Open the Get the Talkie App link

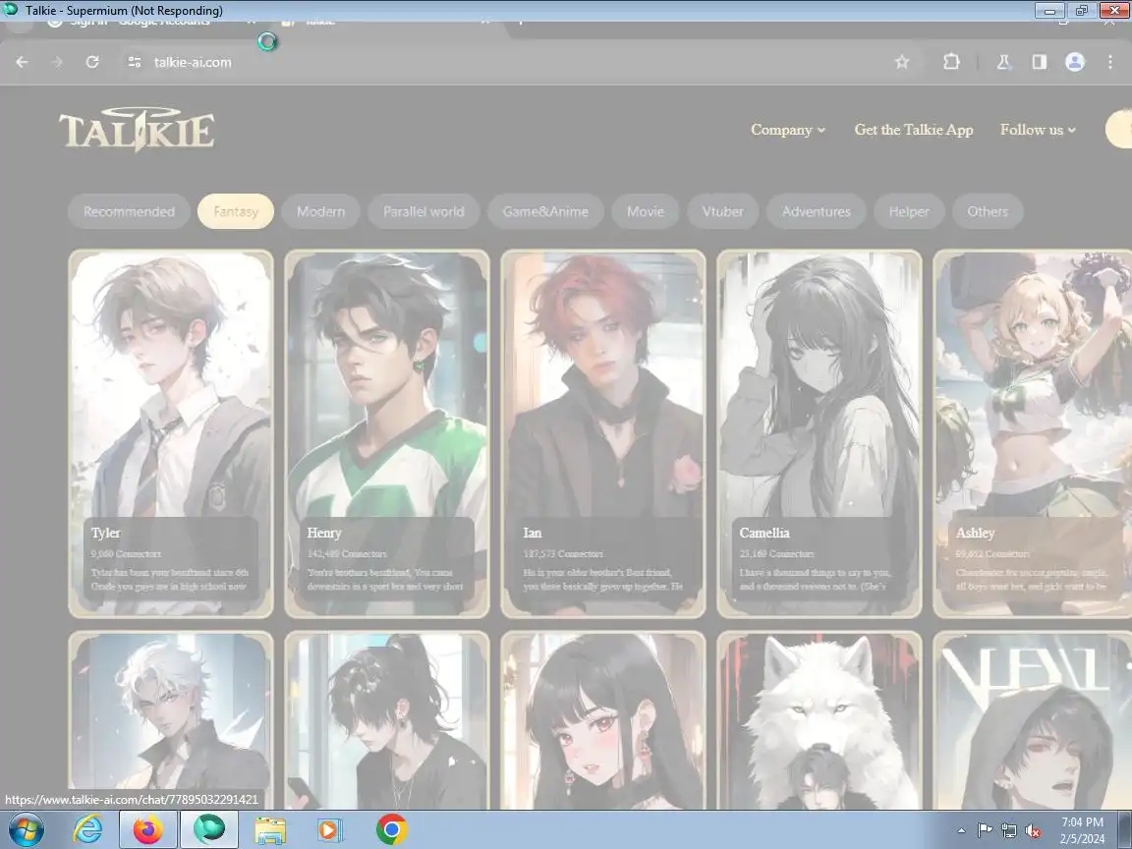913,130
